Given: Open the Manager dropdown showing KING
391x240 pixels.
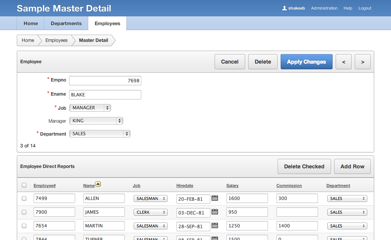Looking at the screenshot, I should [x=96, y=121].
